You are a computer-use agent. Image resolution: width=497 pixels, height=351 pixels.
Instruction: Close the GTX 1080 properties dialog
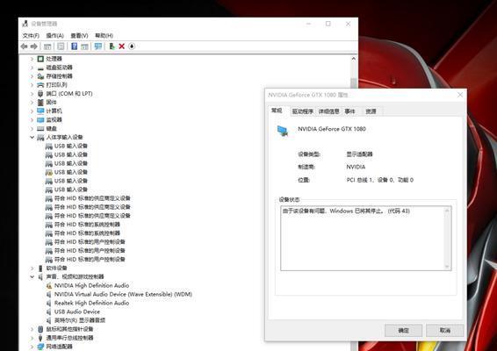pyautogui.click(x=460, y=95)
